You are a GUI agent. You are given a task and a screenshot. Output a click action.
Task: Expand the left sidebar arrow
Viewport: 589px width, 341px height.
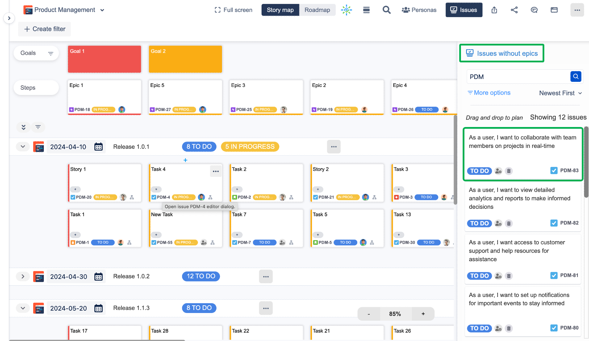click(9, 18)
